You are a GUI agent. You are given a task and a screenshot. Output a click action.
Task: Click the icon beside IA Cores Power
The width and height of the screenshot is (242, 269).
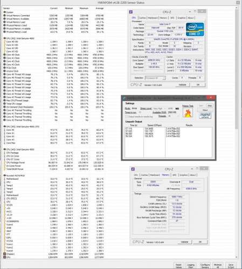pyautogui.click(x=5, y=166)
